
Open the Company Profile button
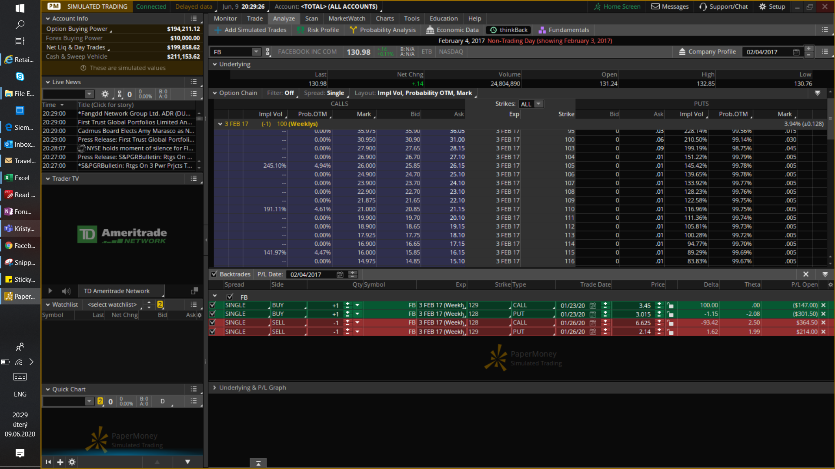(707, 52)
